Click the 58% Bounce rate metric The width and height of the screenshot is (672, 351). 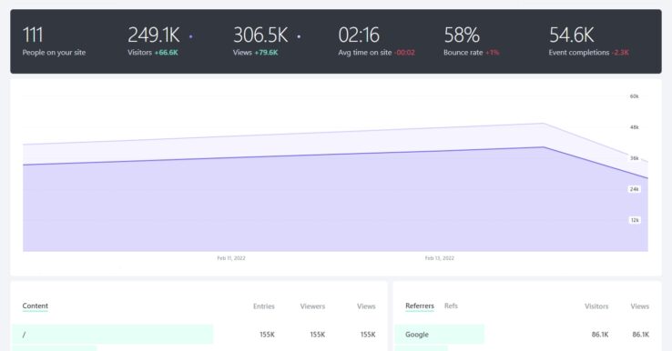tap(472, 41)
